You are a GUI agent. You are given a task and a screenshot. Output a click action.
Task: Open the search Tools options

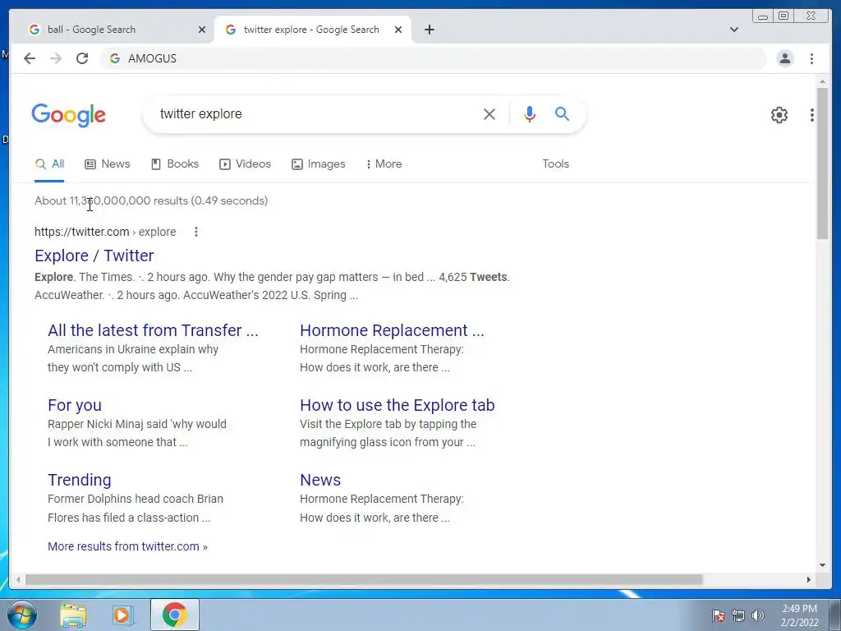tap(555, 164)
